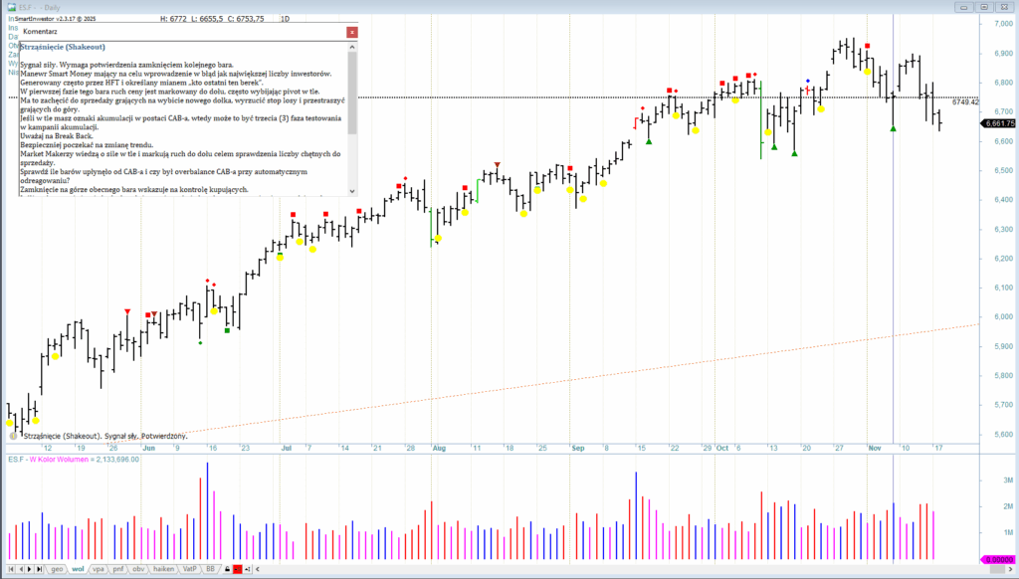
Task: Click the red color box in tab bar
Action: [237, 569]
